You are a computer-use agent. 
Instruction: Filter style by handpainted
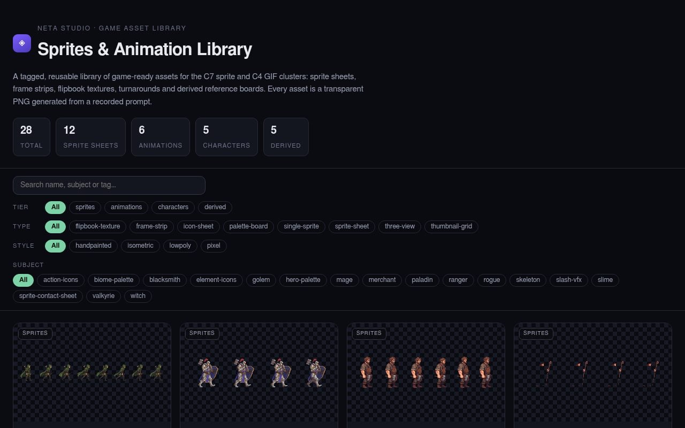pos(93,246)
